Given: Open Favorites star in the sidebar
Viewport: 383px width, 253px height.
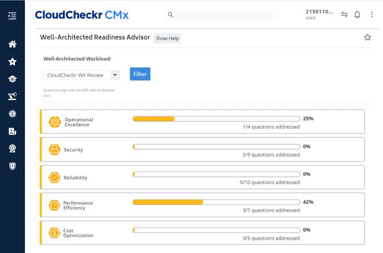Looking at the screenshot, I should [x=12, y=62].
